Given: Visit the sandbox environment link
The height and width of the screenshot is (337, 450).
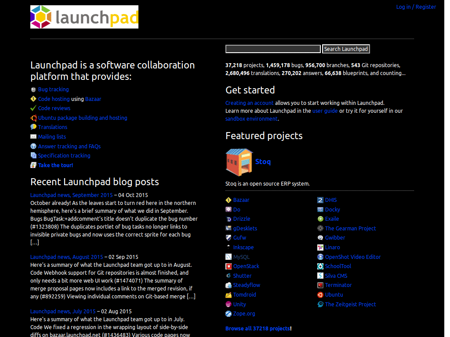Looking at the screenshot, I should pos(251,118).
